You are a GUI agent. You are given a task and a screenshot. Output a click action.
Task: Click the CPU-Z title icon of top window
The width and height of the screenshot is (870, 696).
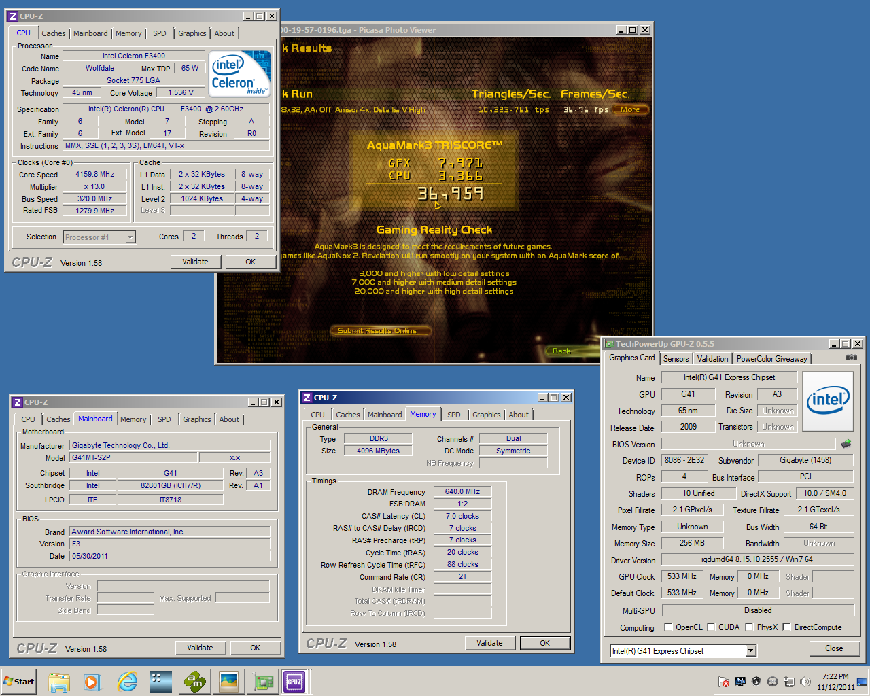[x=12, y=16]
